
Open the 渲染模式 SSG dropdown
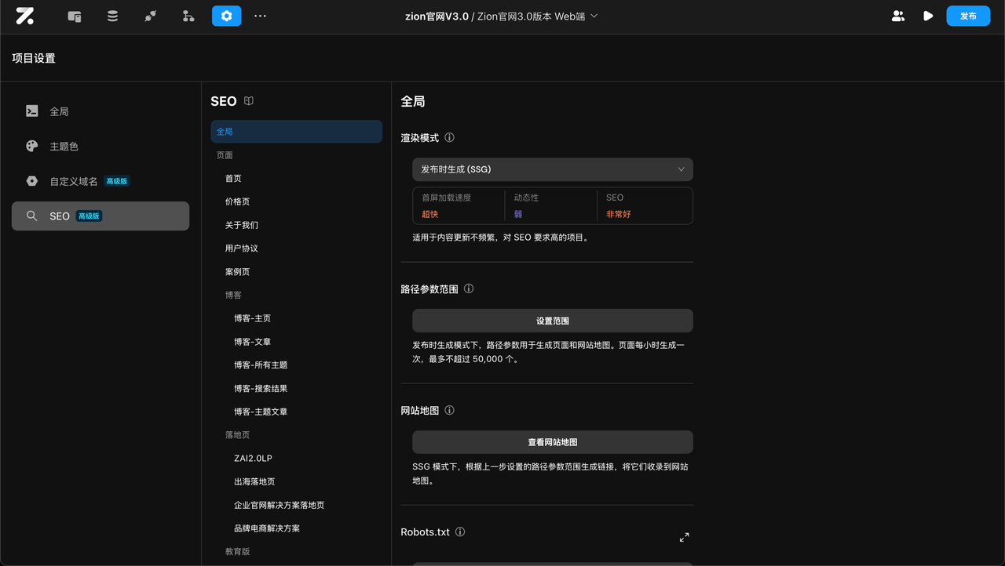click(552, 169)
